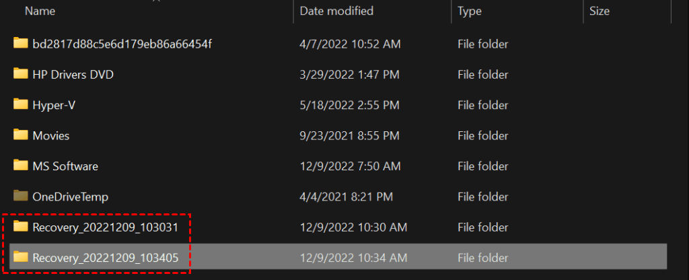Click the Hyper-V folder icon
The image size is (689, 280).
(x=21, y=104)
